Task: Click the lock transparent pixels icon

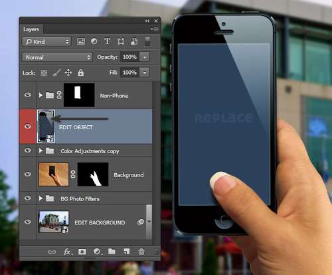Action: point(44,73)
